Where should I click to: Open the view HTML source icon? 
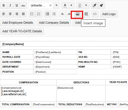click(x=95, y=14)
